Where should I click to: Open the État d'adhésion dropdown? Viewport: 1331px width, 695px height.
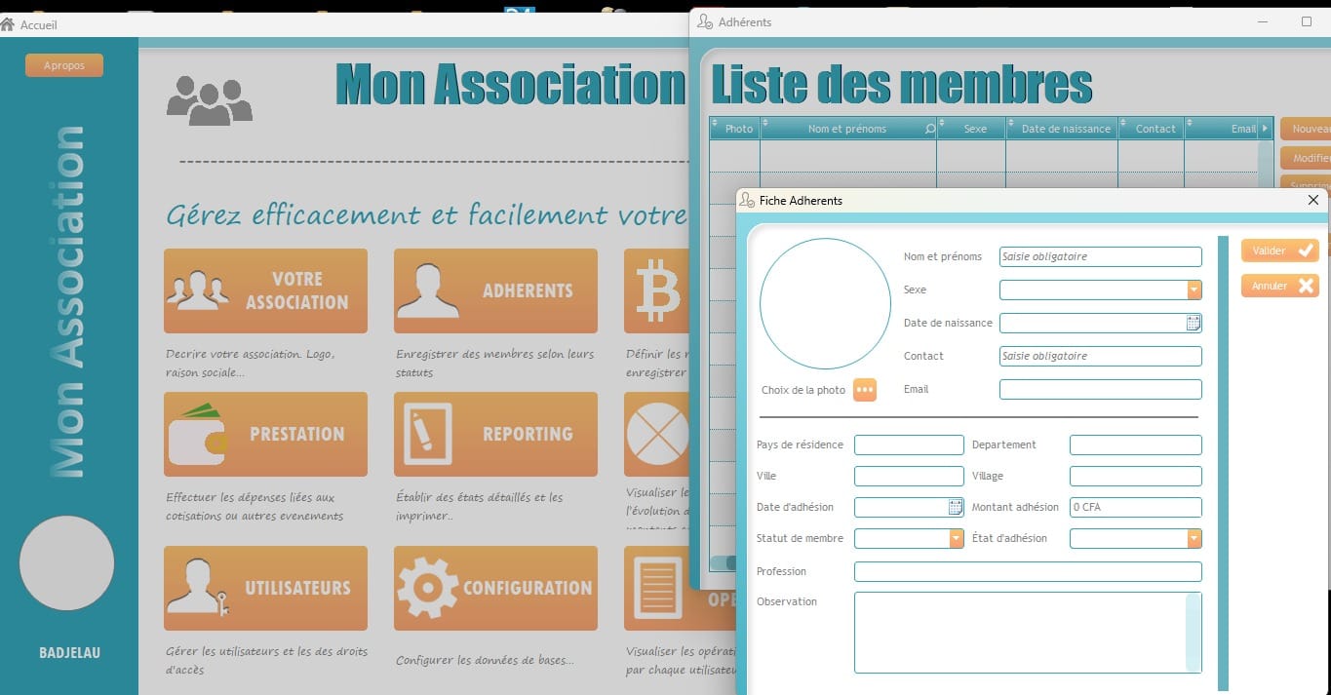1194,538
